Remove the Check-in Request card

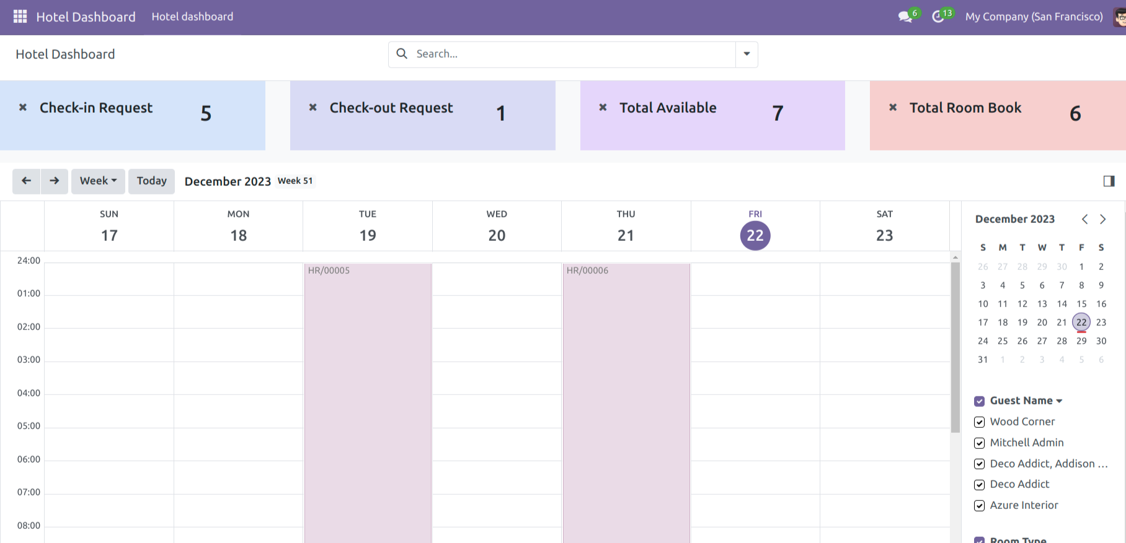tap(23, 108)
